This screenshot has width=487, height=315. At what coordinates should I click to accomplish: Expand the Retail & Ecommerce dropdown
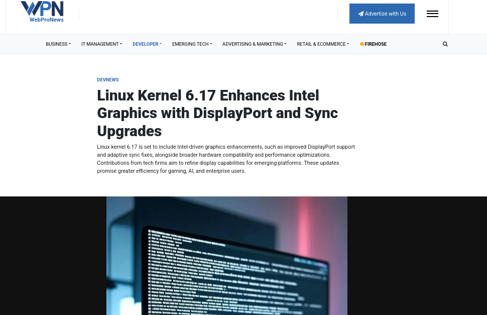pos(323,44)
